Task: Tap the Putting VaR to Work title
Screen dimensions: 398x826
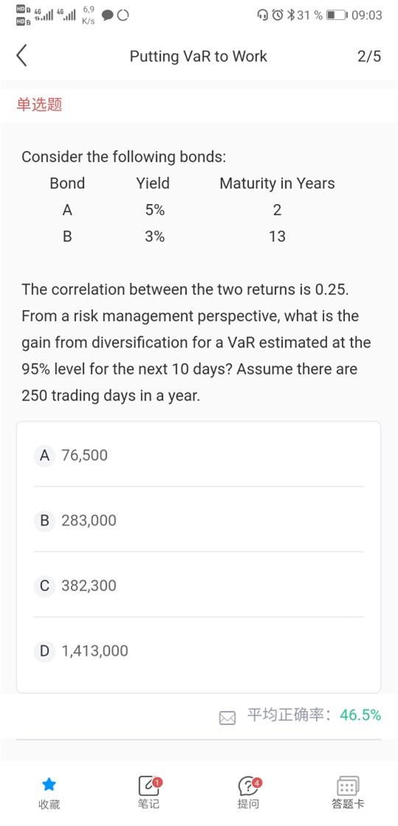Action: (199, 57)
